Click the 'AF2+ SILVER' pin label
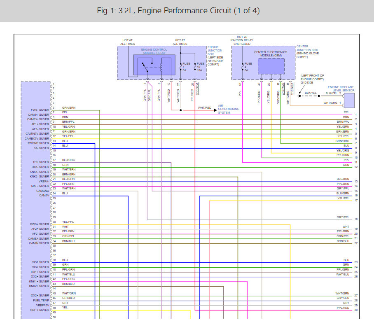The width and height of the screenshot is (374, 329). point(40,229)
